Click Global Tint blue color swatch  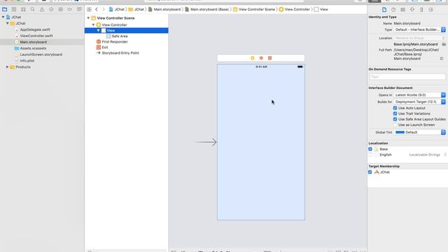tap(400, 132)
